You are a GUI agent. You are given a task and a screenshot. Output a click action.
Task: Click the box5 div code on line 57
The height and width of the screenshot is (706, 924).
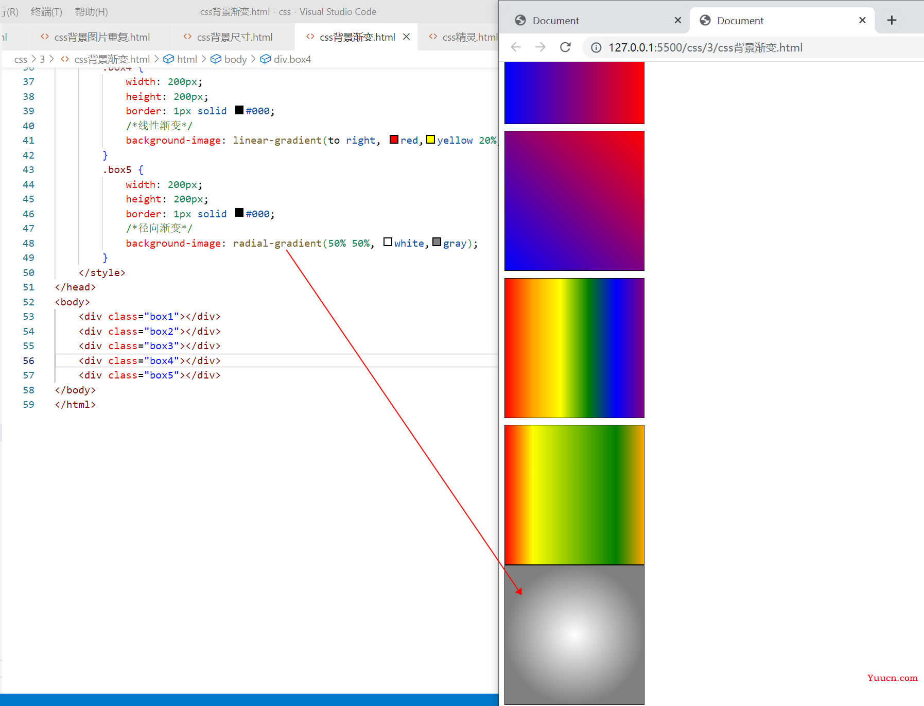149,375
